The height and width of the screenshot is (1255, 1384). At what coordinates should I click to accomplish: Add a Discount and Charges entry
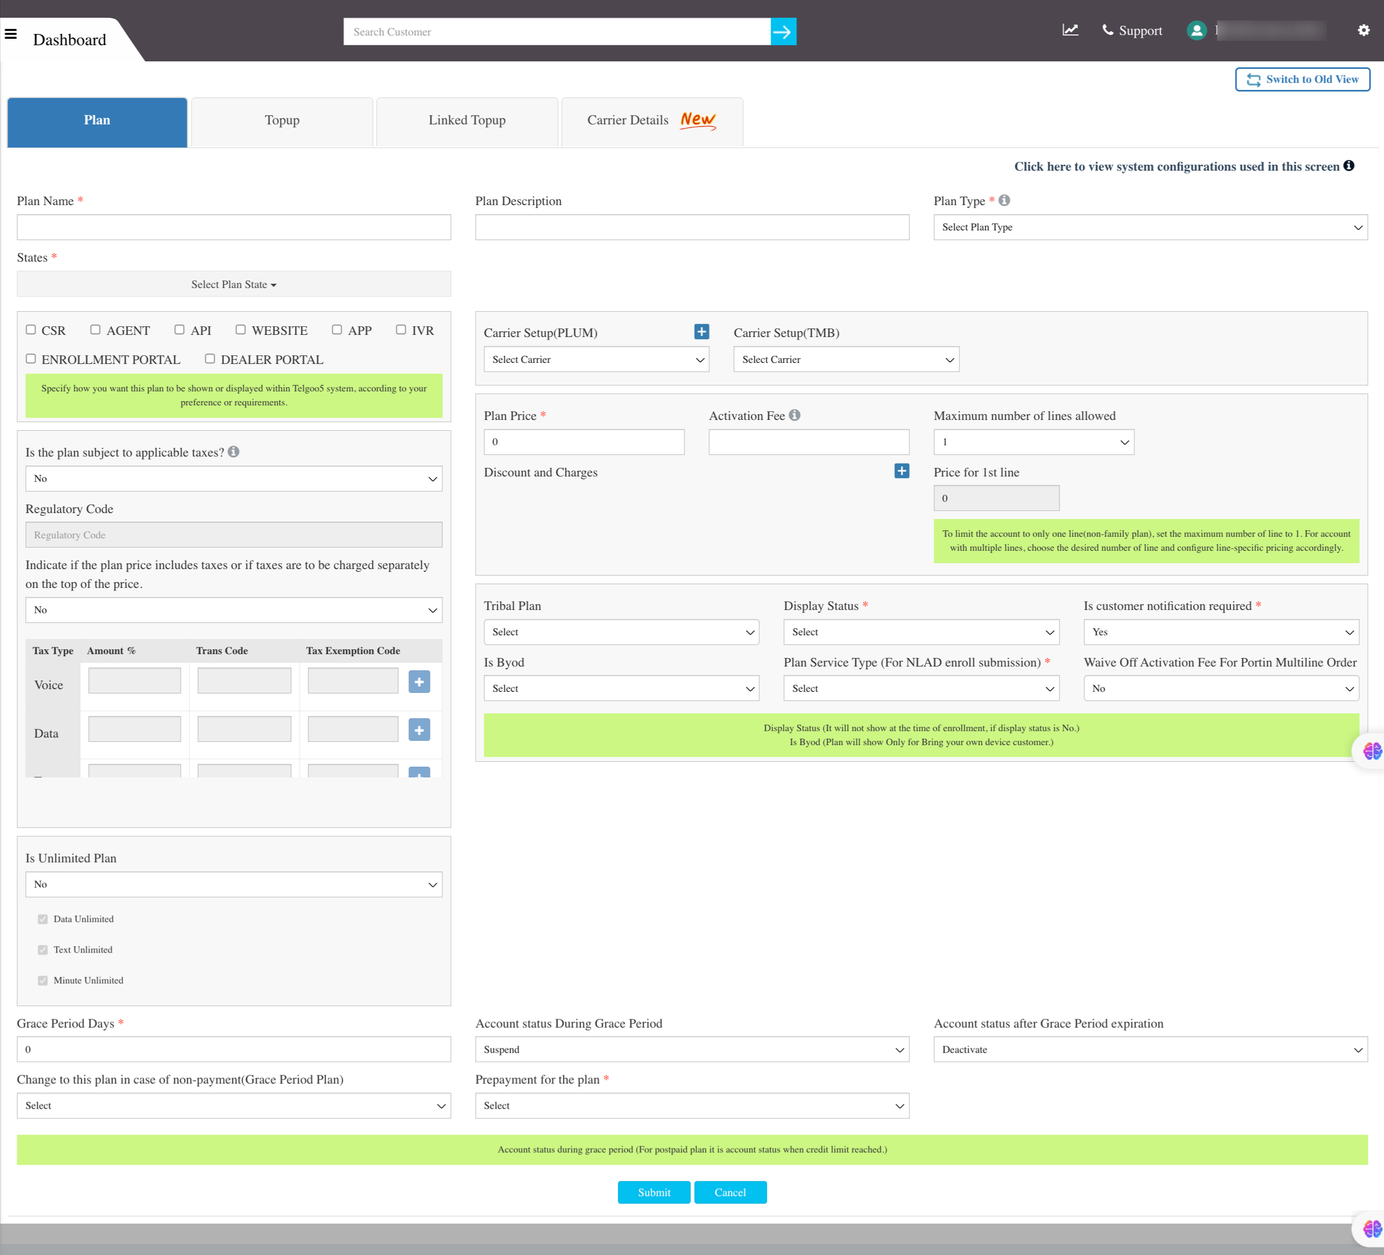(x=901, y=471)
